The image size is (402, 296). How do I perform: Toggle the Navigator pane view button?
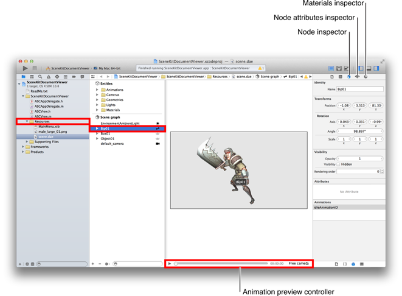(x=361, y=68)
